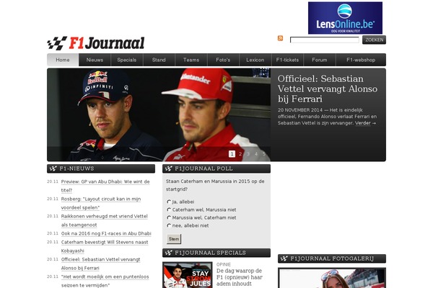The height and width of the screenshot is (288, 433).
Task: Click the flag icon beside F1-NIEUWS heading
Action: pos(53,168)
